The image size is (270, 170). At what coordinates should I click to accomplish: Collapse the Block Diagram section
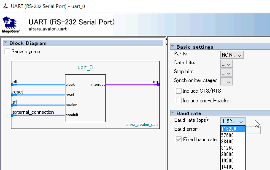[5, 42]
